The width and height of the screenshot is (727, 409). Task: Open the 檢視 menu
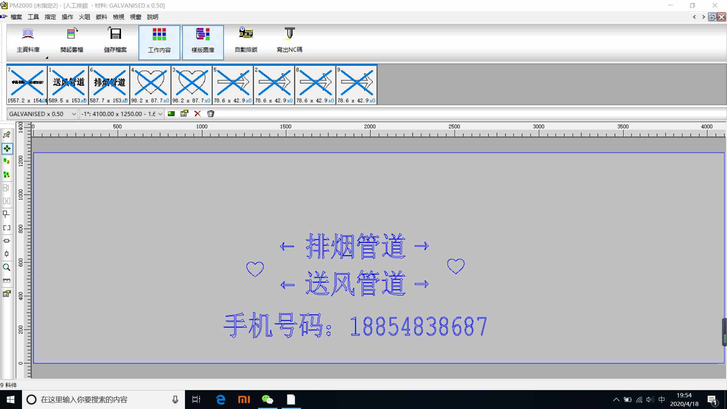coord(119,17)
